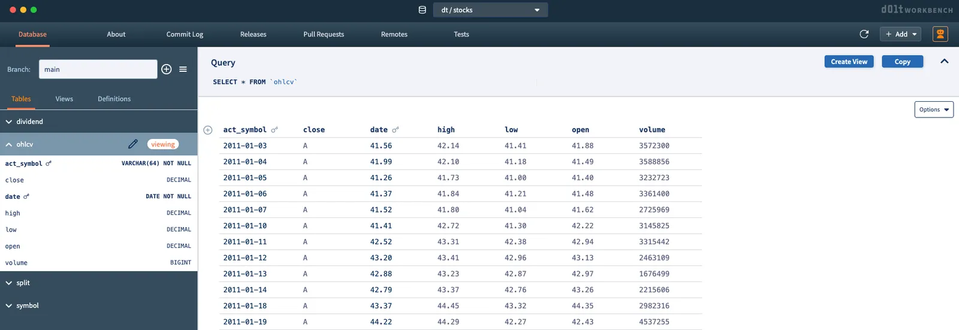Open the dt / stocks database dropdown

[491, 10]
